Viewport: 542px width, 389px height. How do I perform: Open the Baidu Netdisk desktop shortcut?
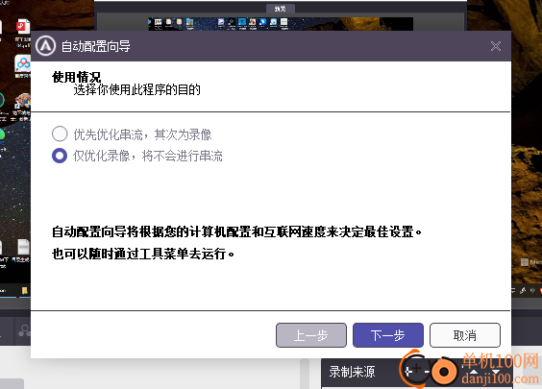23,64
